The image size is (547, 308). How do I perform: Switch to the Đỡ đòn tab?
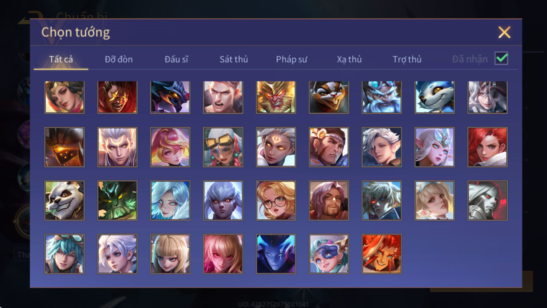coord(119,59)
